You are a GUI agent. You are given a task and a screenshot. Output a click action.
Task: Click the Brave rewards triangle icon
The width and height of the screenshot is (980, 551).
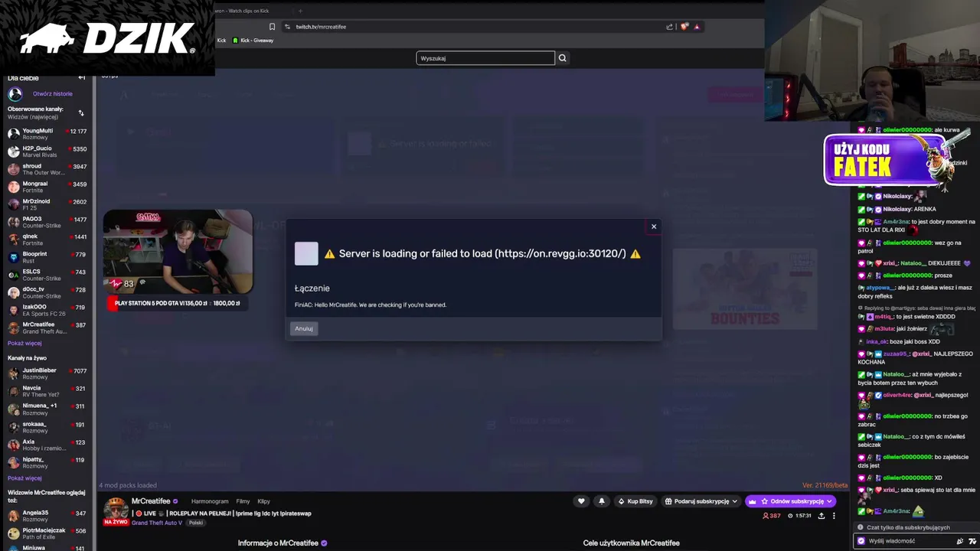pos(697,27)
